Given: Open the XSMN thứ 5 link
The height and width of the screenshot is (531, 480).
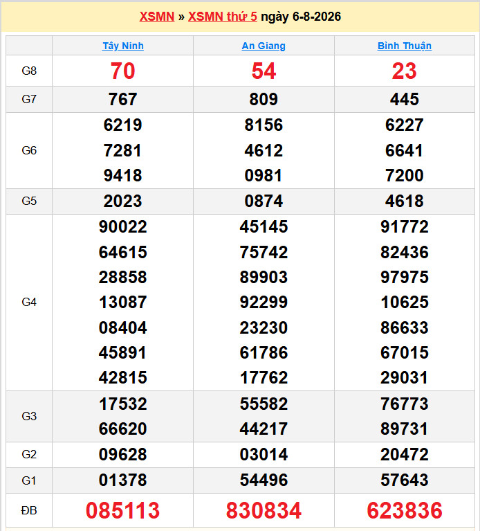Looking at the screenshot, I should 223,17.
